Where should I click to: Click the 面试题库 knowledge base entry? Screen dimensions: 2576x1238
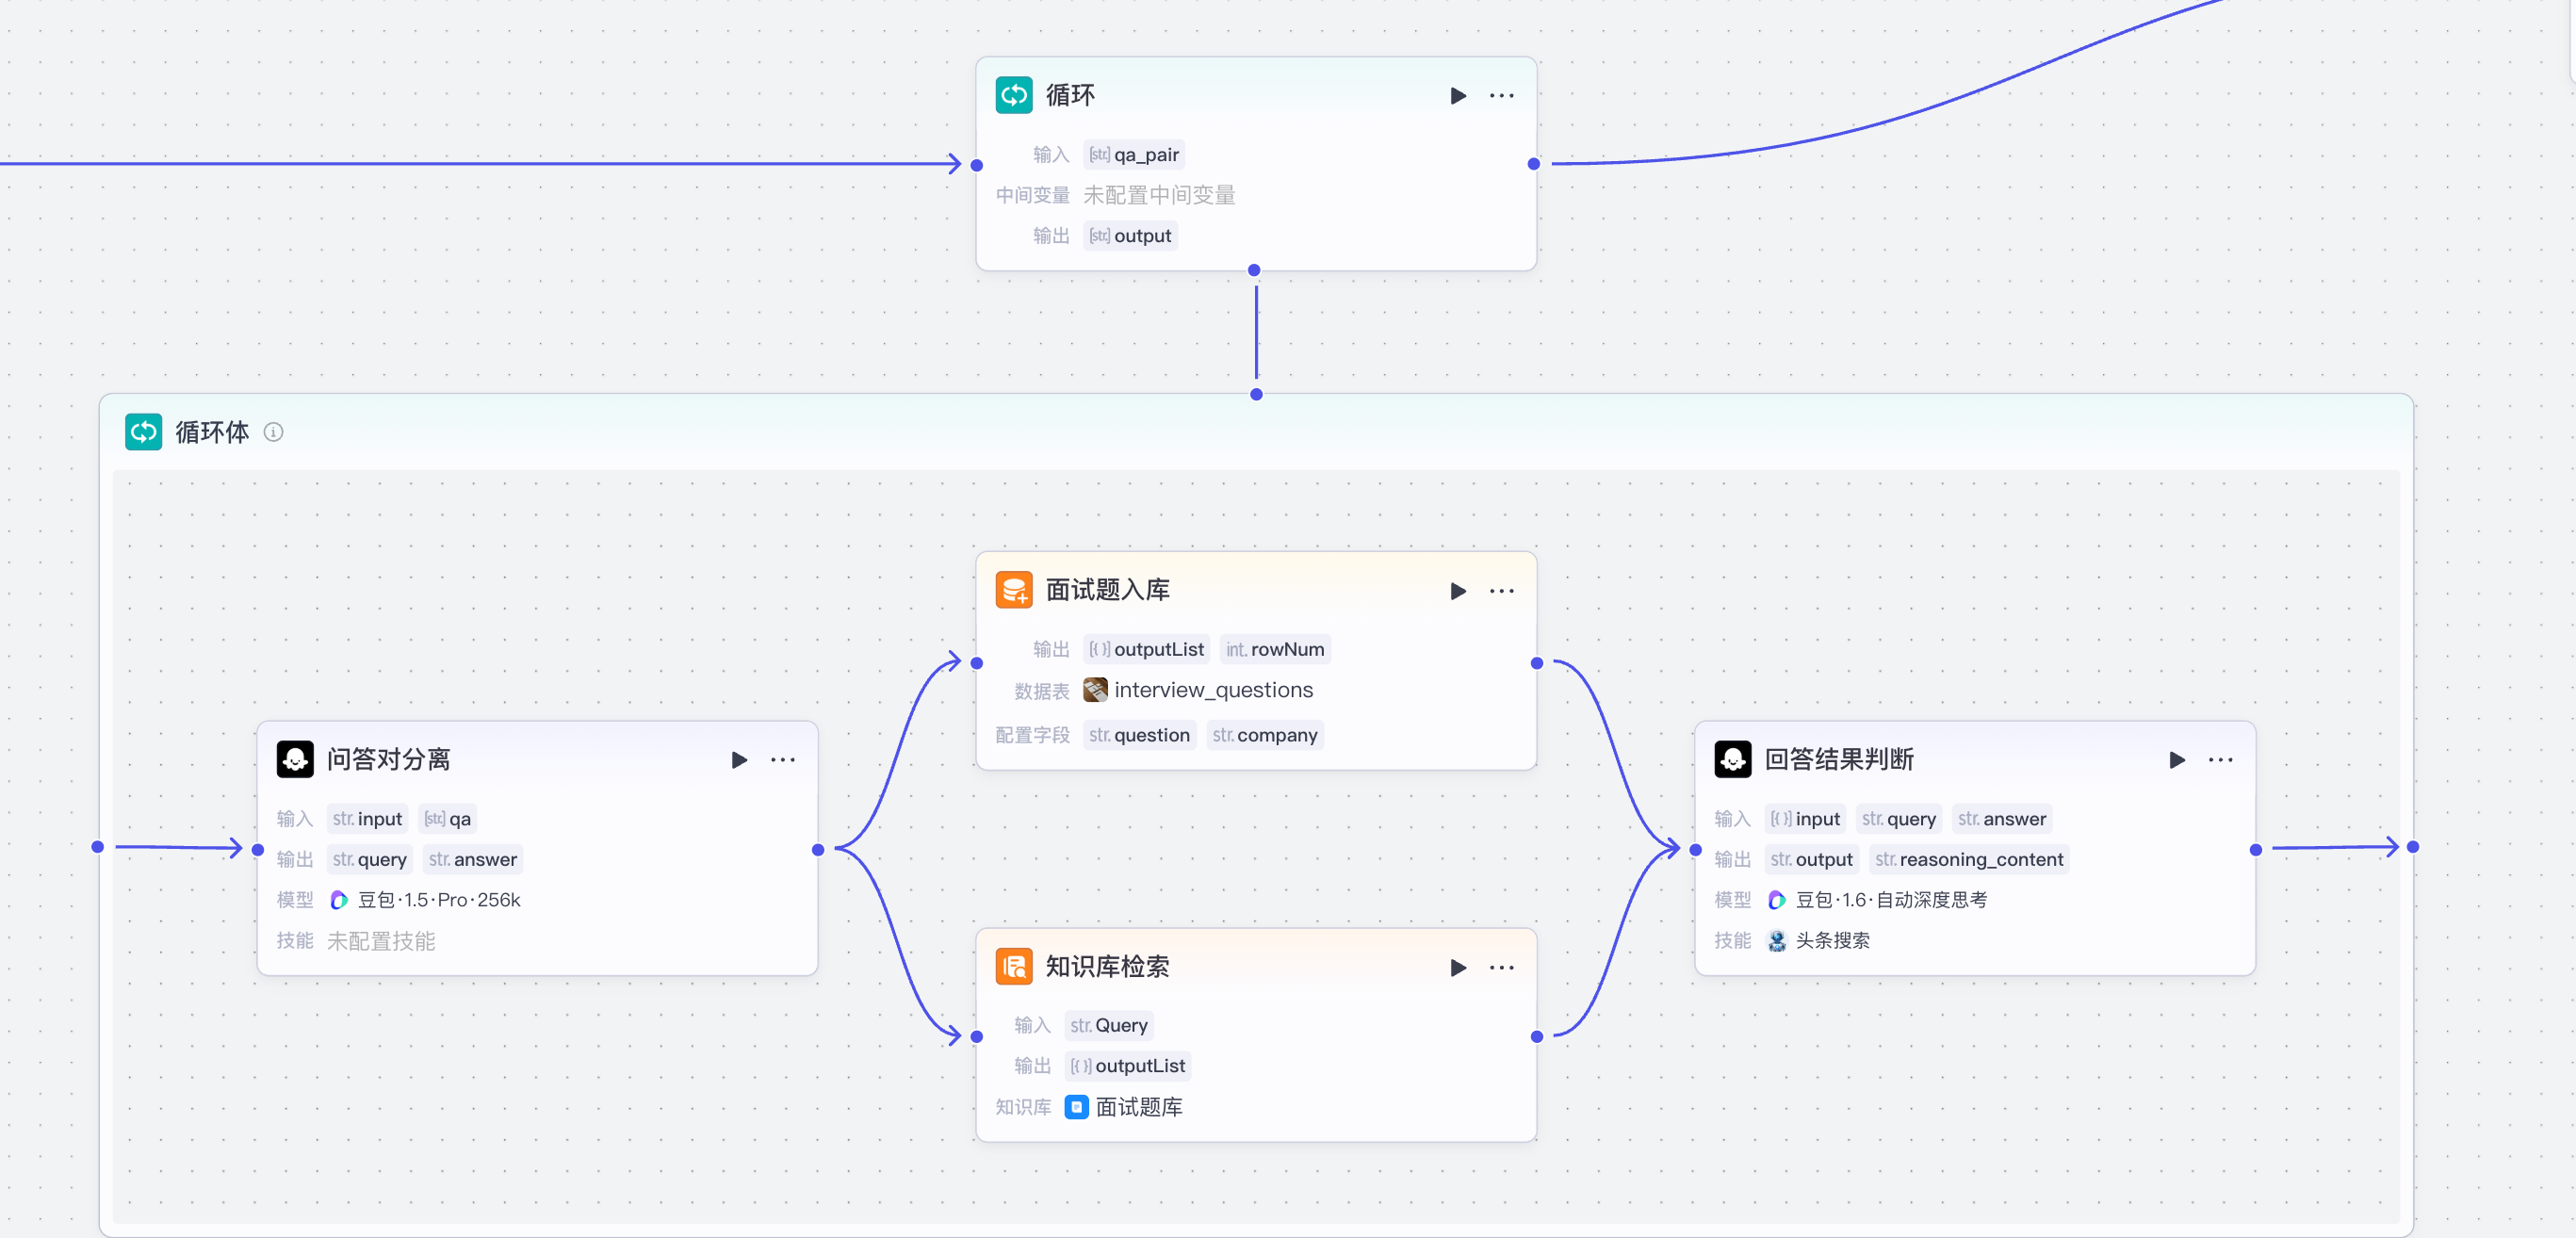[x=1137, y=1107]
